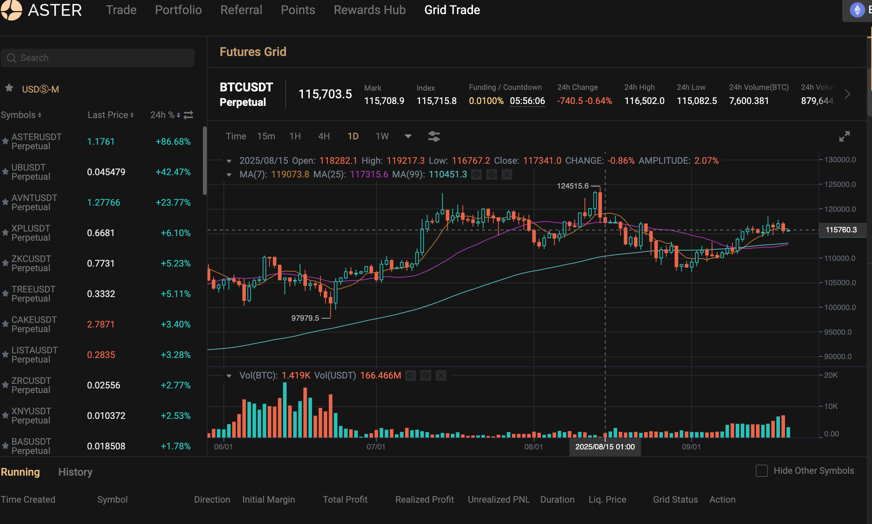The height and width of the screenshot is (524, 872).
Task: Favorite AVNTUSDT with its star icon
Action: pos(5,202)
